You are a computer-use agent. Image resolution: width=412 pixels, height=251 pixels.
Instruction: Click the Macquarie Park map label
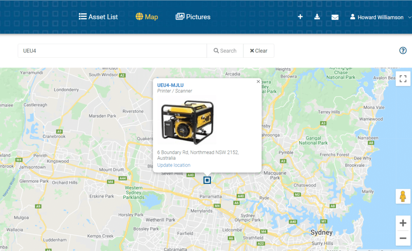click(x=275, y=175)
